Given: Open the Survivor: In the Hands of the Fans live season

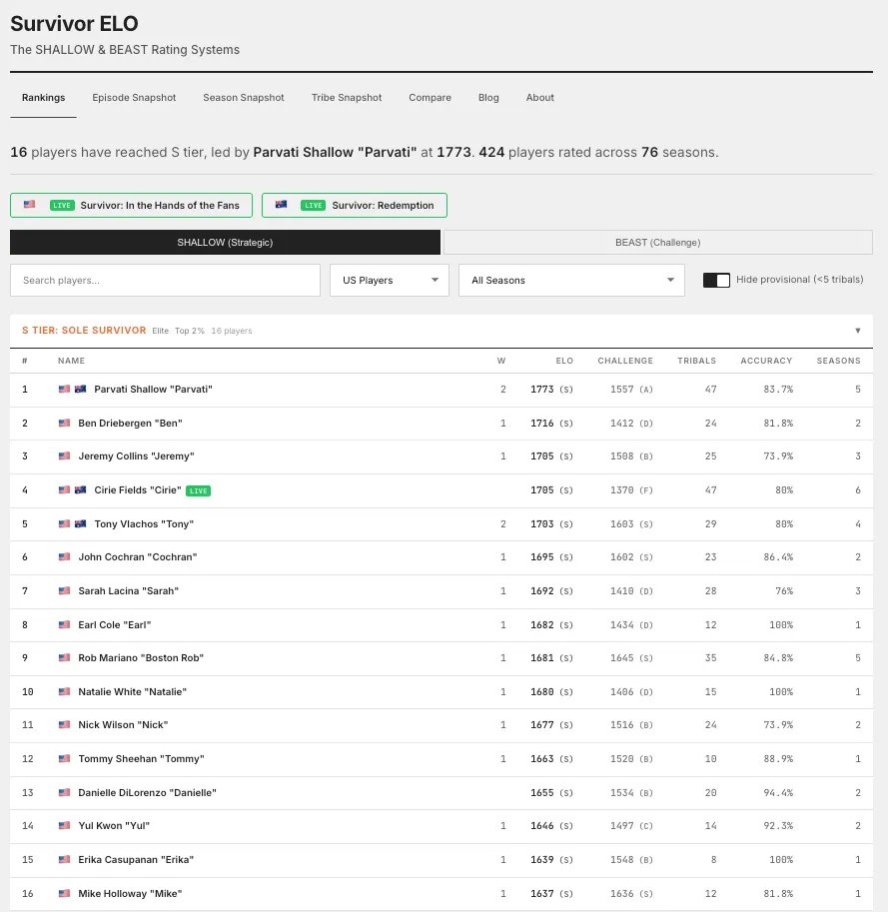Looking at the screenshot, I should [x=132, y=206].
